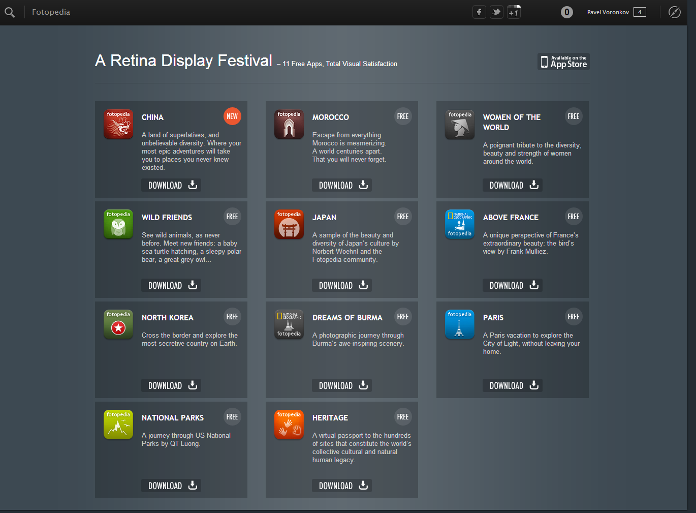Click the National Parks mountain icon
Image resolution: width=696 pixels, height=513 pixels.
pyautogui.click(x=118, y=425)
